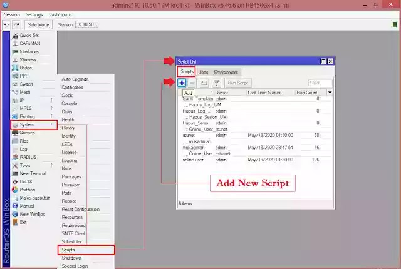Choose Auto Upgrade in System submenu
This screenshot has height=269, width=401.
75,79
